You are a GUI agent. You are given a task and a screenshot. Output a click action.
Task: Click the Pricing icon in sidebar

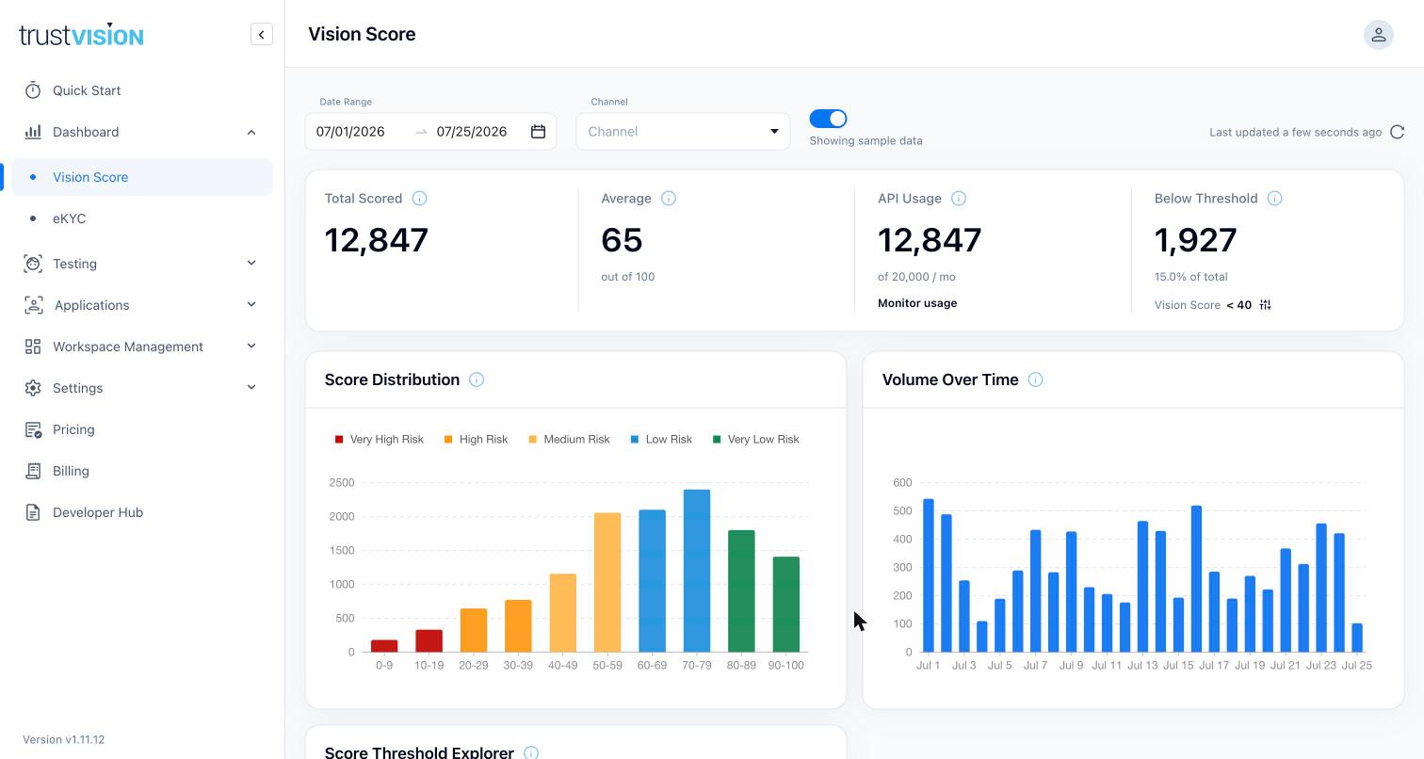(x=33, y=429)
